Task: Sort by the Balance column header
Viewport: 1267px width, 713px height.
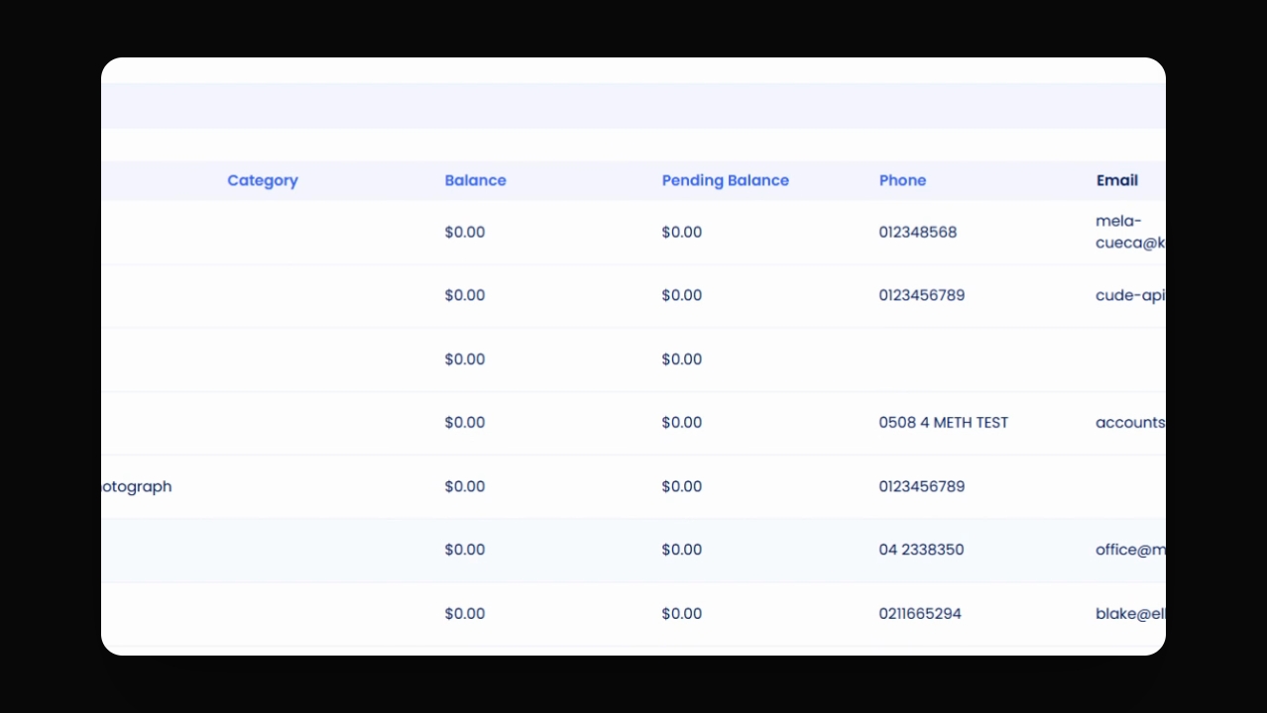Action: pyautogui.click(x=475, y=180)
